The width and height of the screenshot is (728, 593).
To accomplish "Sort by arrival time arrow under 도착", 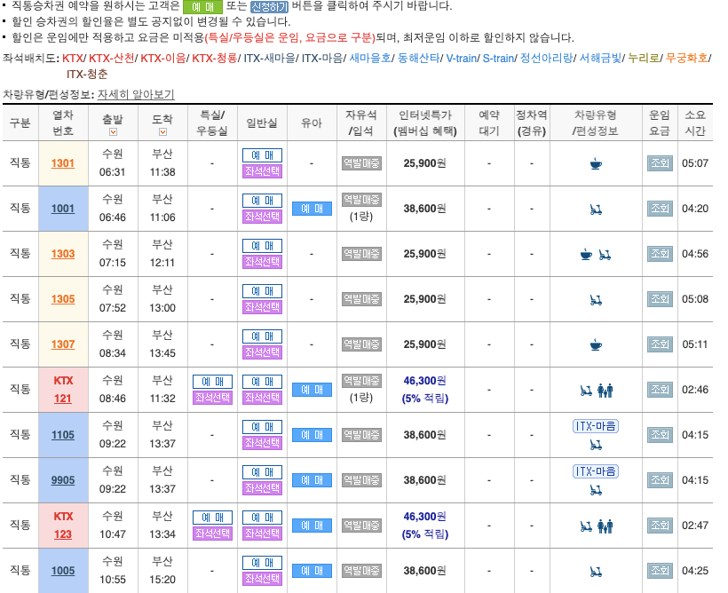I will [x=162, y=132].
